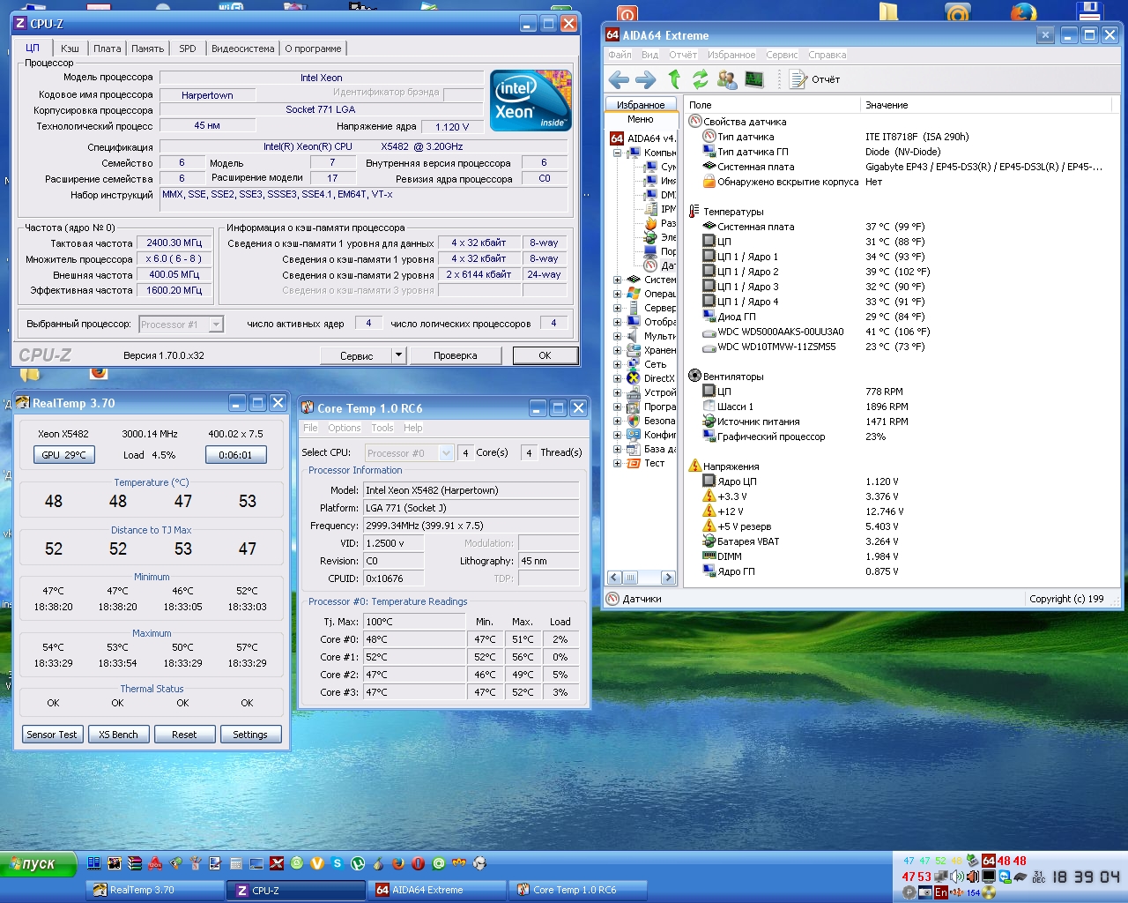Collapse the Компьютер tree node

[617, 153]
